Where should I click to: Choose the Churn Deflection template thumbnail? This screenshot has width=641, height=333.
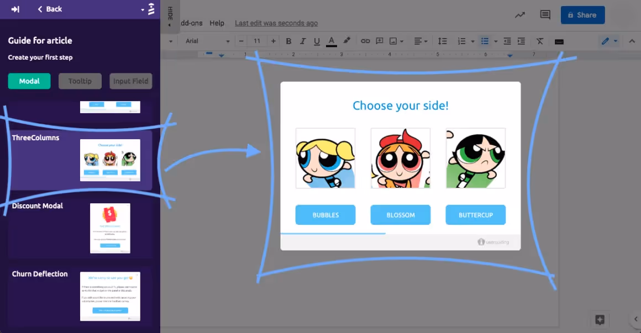110,296
